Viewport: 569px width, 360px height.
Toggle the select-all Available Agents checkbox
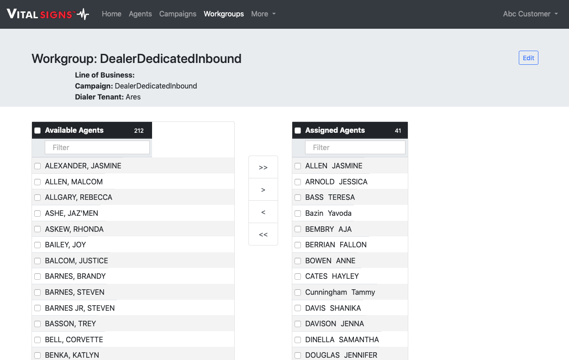click(x=37, y=130)
